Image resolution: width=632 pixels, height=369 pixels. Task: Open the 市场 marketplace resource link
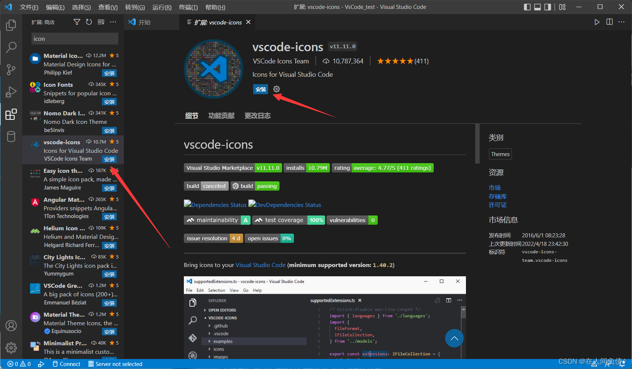click(494, 188)
